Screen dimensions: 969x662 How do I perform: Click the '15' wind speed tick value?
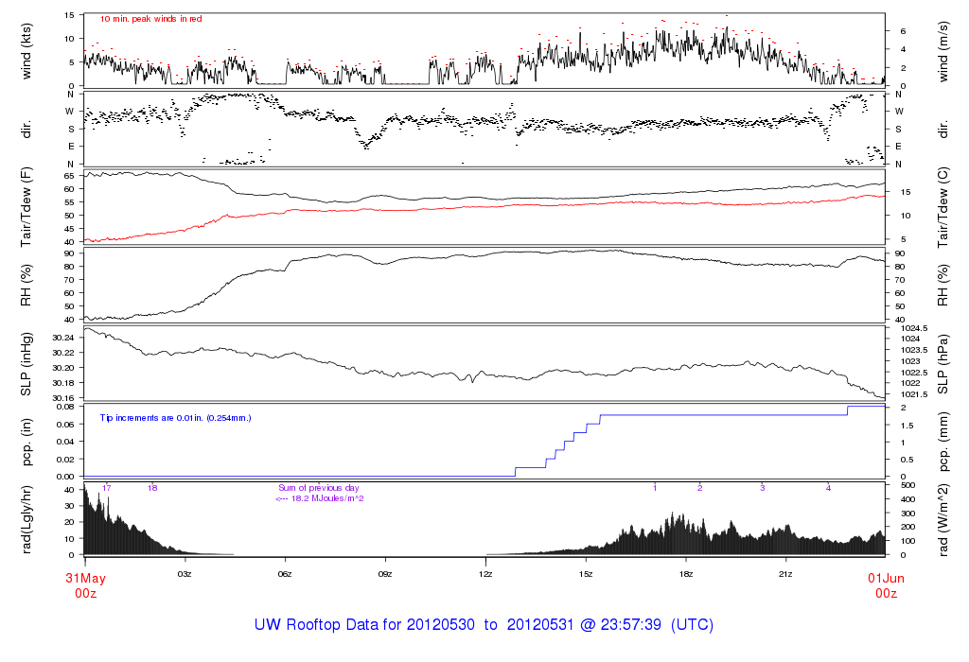(69, 15)
